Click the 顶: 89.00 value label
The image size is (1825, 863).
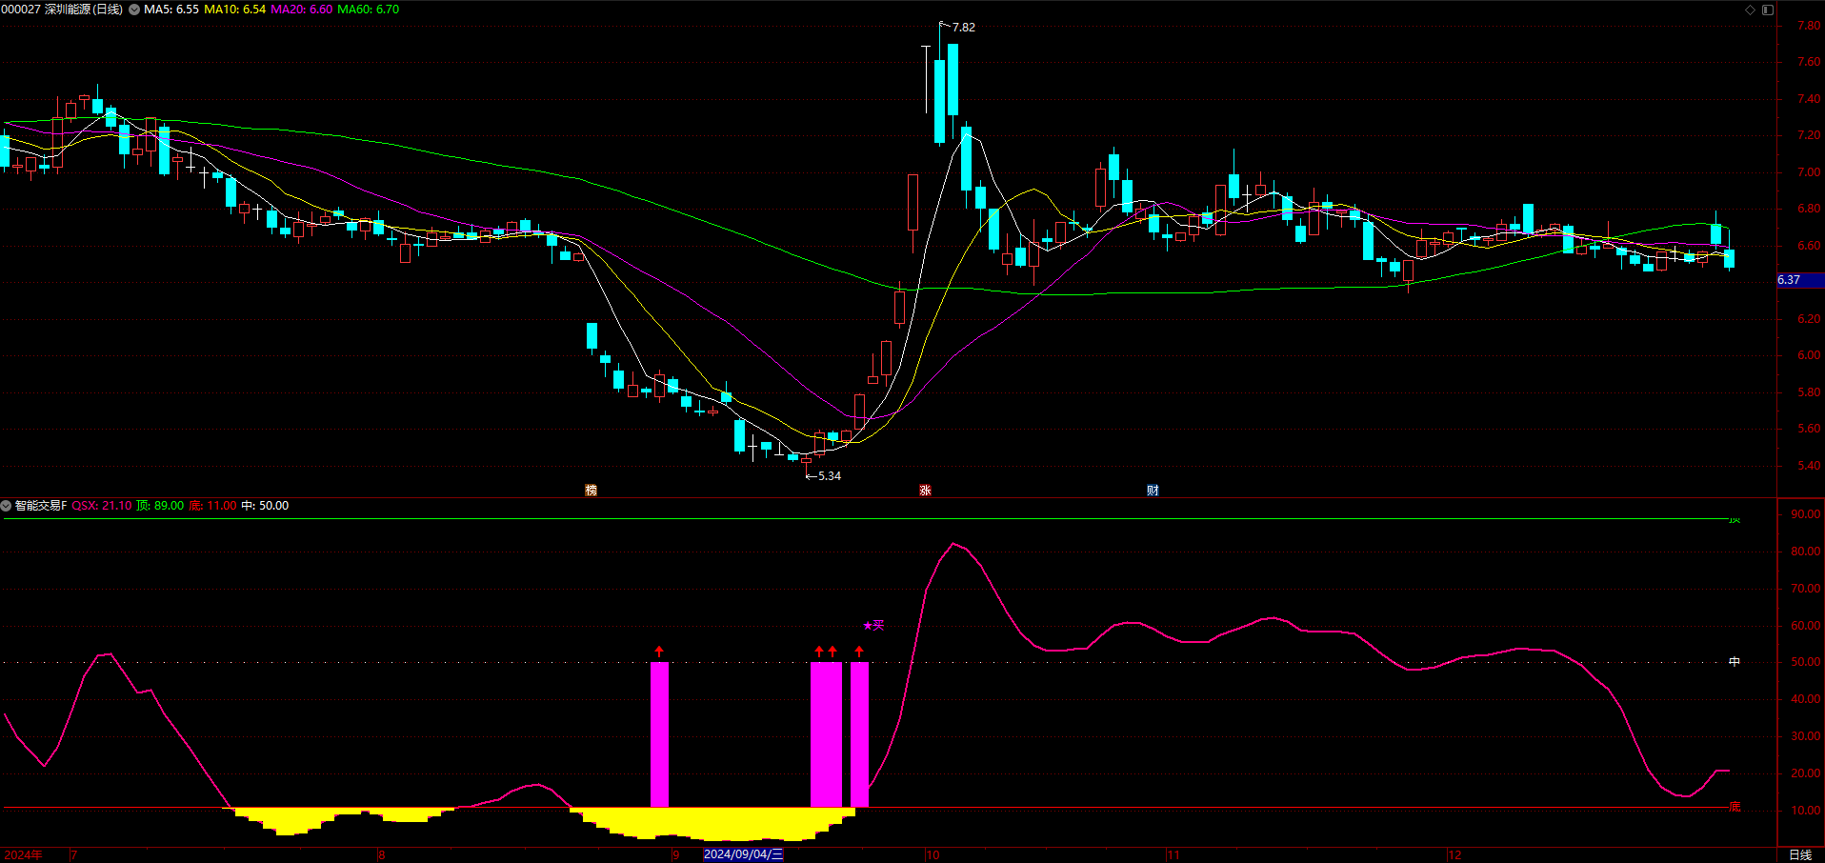tap(160, 506)
